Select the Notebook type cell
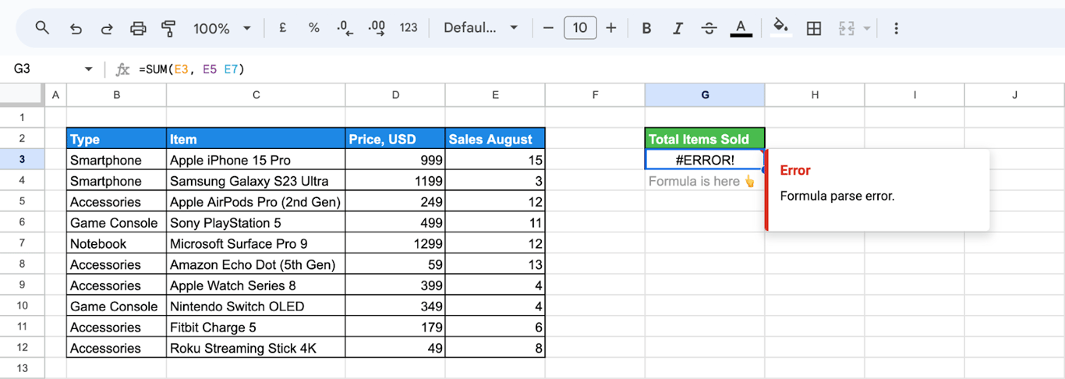The width and height of the screenshot is (1065, 379). coord(116,244)
